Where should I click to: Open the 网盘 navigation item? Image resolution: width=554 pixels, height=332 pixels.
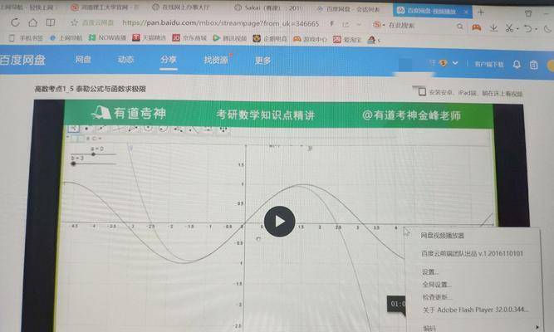[83, 59]
